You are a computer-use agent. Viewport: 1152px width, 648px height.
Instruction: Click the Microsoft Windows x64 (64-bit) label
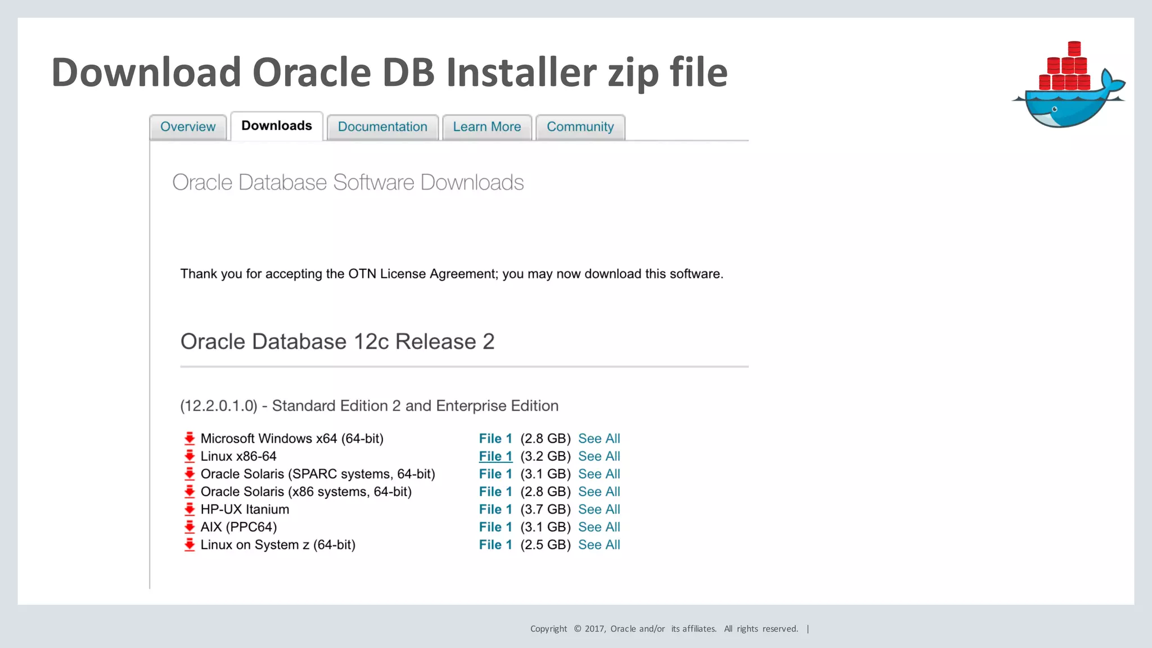click(x=292, y=439)
